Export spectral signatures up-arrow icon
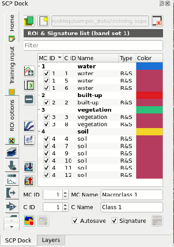 click(29, 181)
